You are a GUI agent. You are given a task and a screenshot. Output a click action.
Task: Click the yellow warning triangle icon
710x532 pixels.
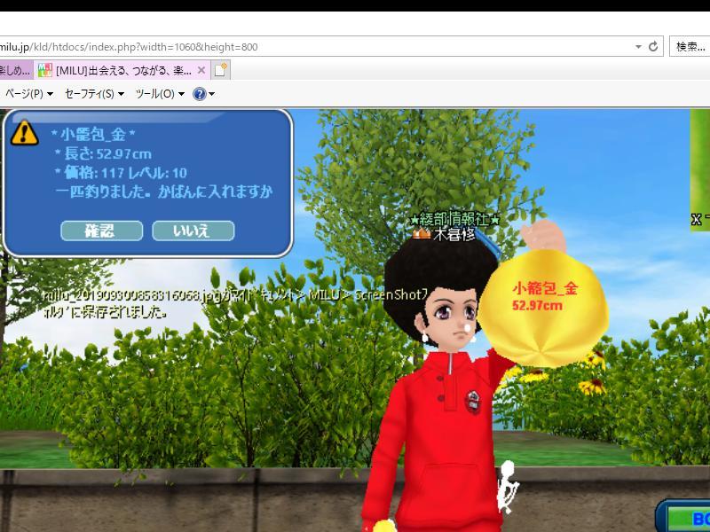pos(25,133)
